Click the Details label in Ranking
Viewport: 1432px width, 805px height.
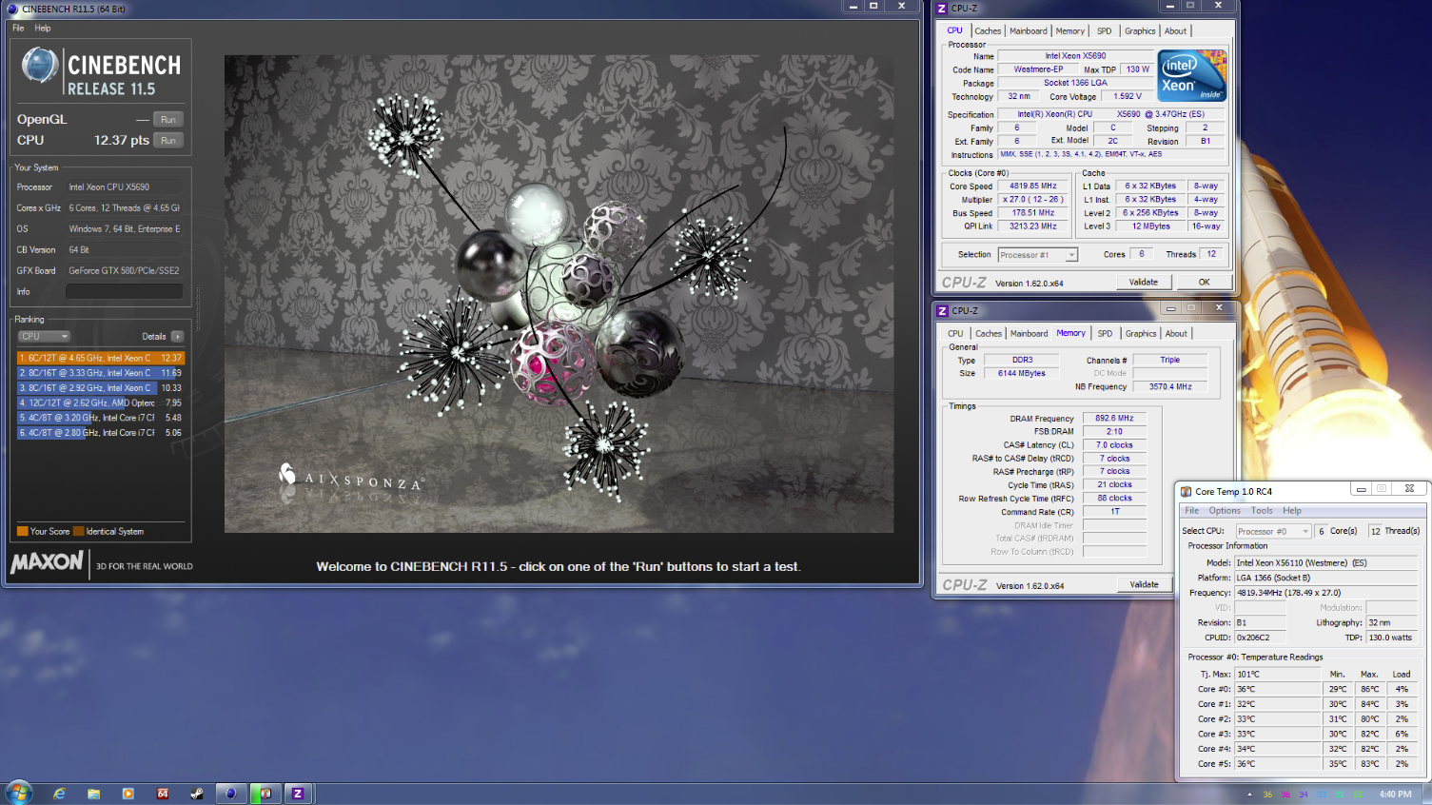coord(154,336)
